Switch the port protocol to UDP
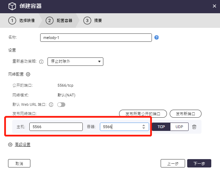Screen dimensions: 220x172 point(179,127)
